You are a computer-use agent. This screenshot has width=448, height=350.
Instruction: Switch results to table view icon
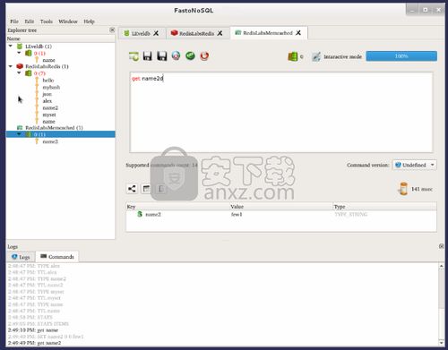point(146,189)
